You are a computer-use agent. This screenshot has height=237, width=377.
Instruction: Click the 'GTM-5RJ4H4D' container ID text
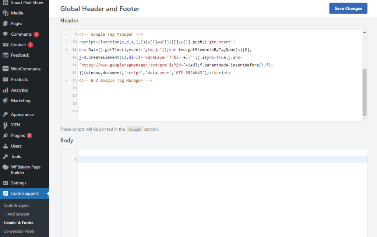pos(189,72)
